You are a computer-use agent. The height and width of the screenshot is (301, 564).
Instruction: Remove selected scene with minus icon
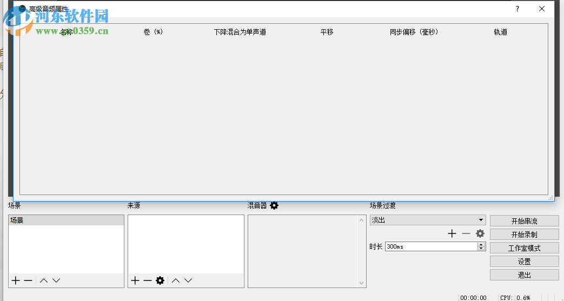(28, 280)
